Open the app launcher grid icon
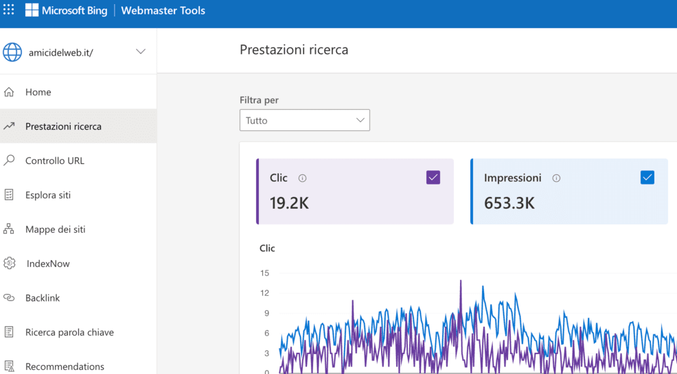 click(x=9, y=10)
